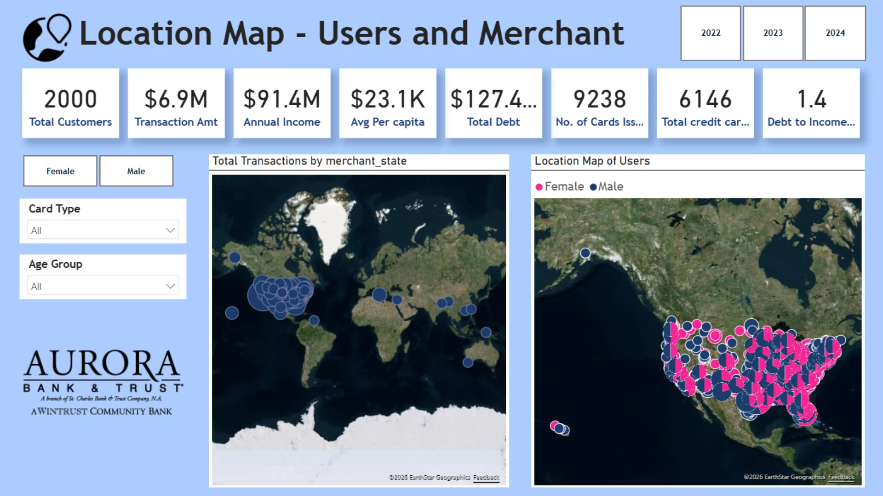Click the Aurora Bank & Trust logo
883x496 pixels.
click(x=102, y=383)
